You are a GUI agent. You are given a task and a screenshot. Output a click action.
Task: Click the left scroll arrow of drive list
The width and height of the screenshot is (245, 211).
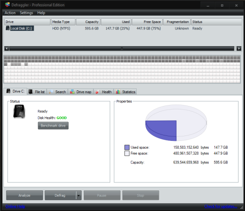point(6,49)
